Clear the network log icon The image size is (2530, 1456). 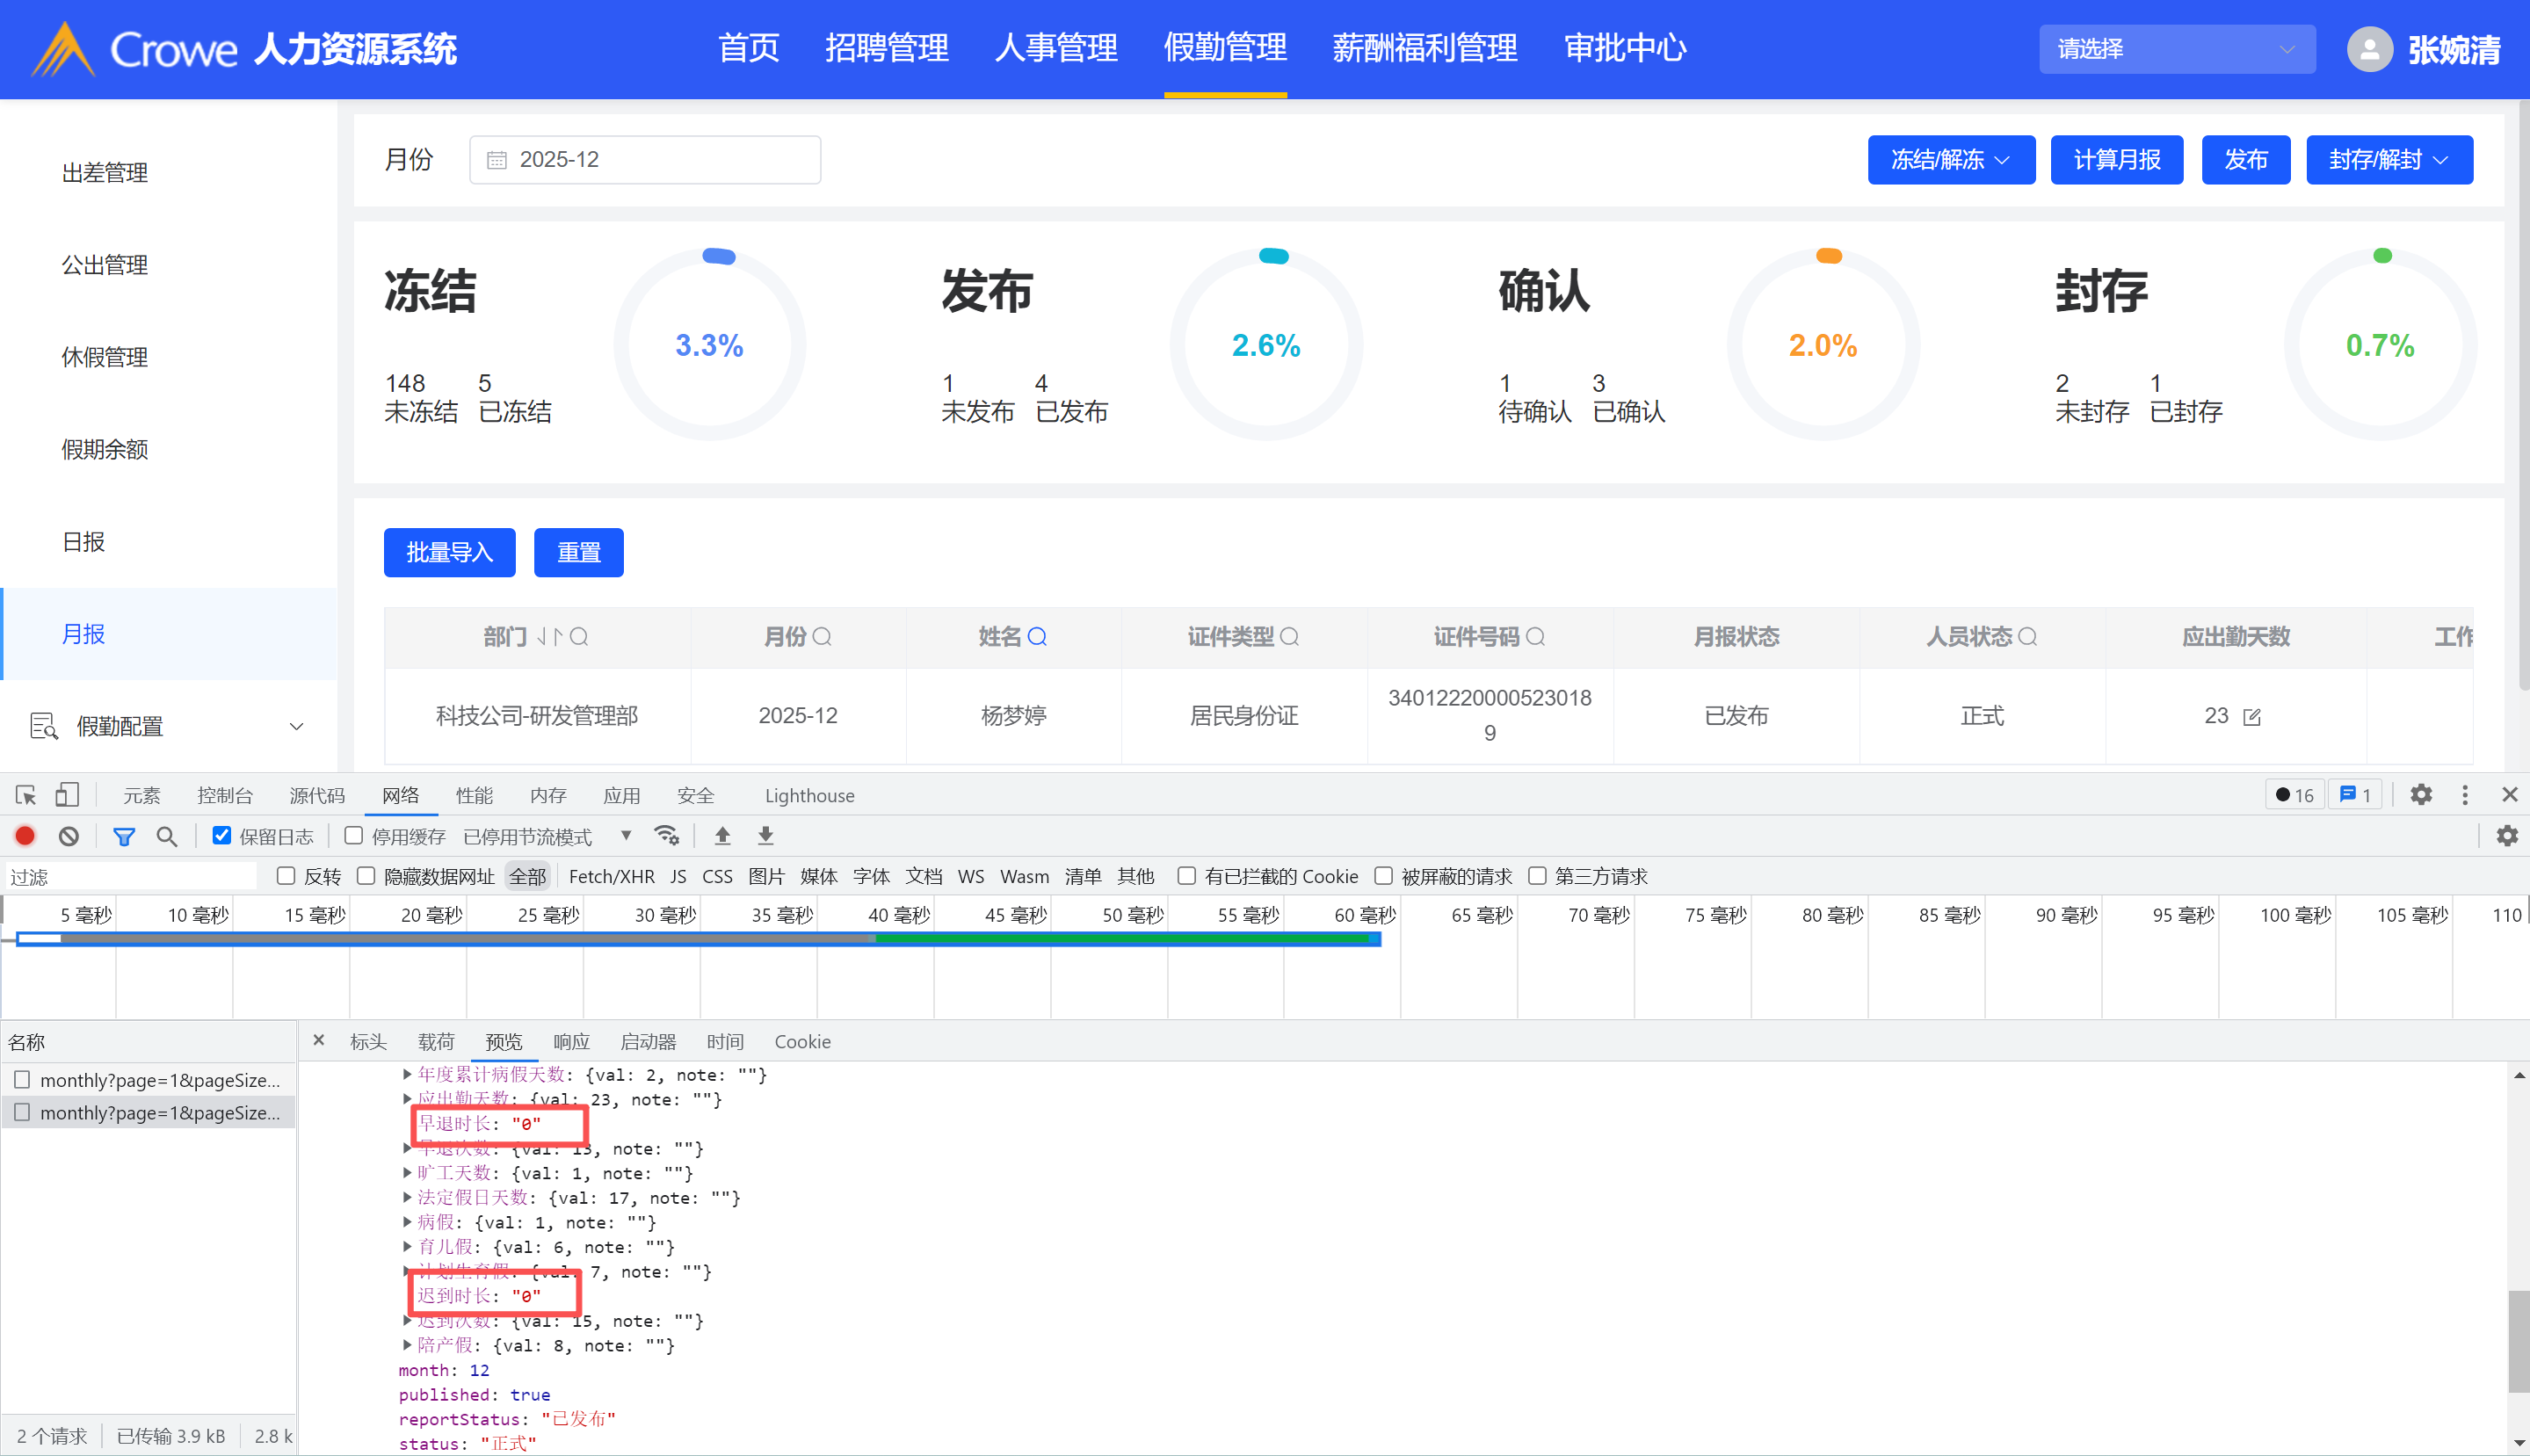click(68, 836)
